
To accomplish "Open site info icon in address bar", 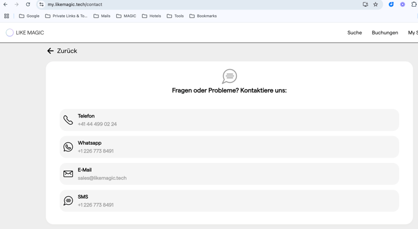I will 41,4.
